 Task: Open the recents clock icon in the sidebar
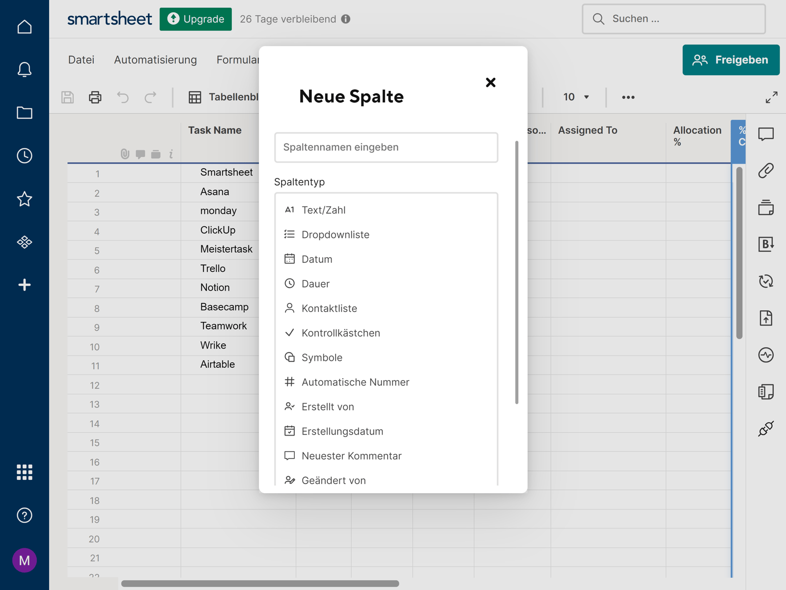(24, 156)
